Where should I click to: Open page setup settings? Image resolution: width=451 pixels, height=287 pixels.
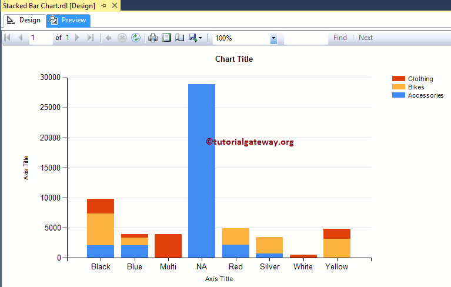click(x=180, y=38)
